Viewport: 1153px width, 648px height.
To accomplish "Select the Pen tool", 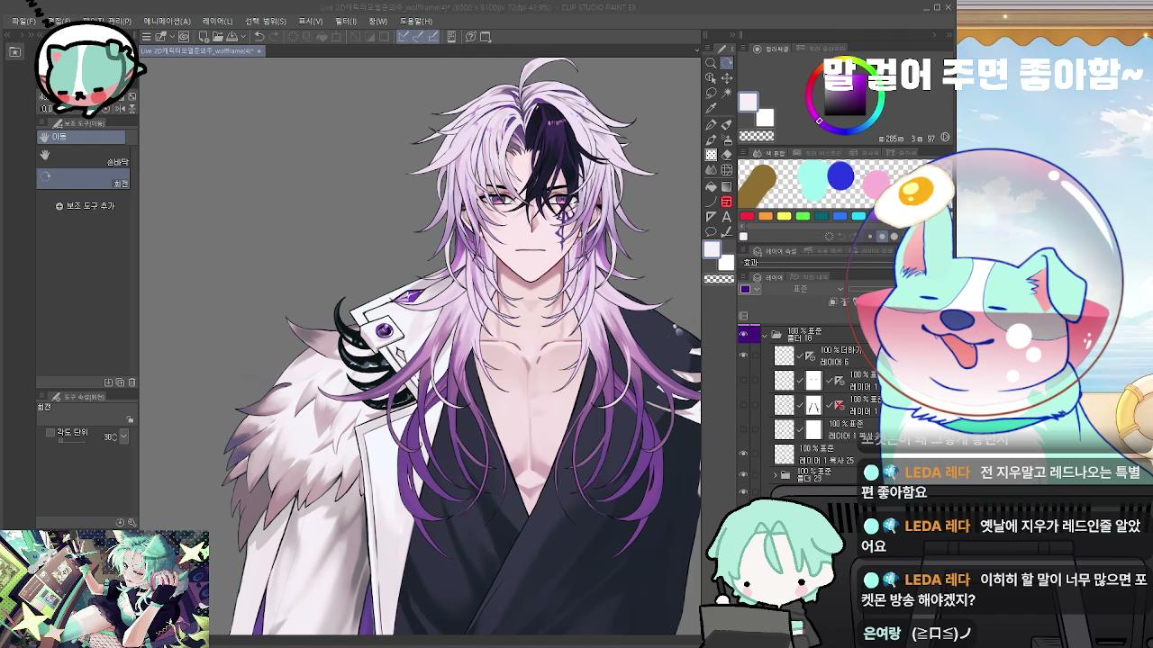I will tap(711, 125).
